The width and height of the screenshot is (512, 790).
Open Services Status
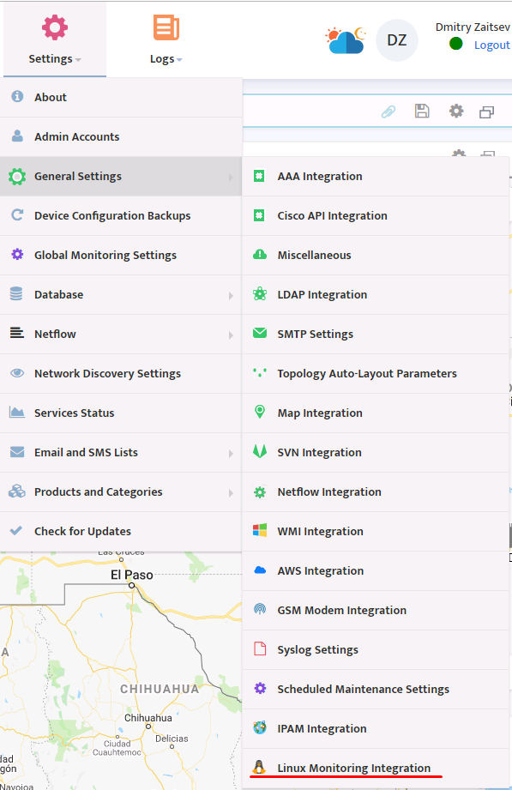coord(121,413)
